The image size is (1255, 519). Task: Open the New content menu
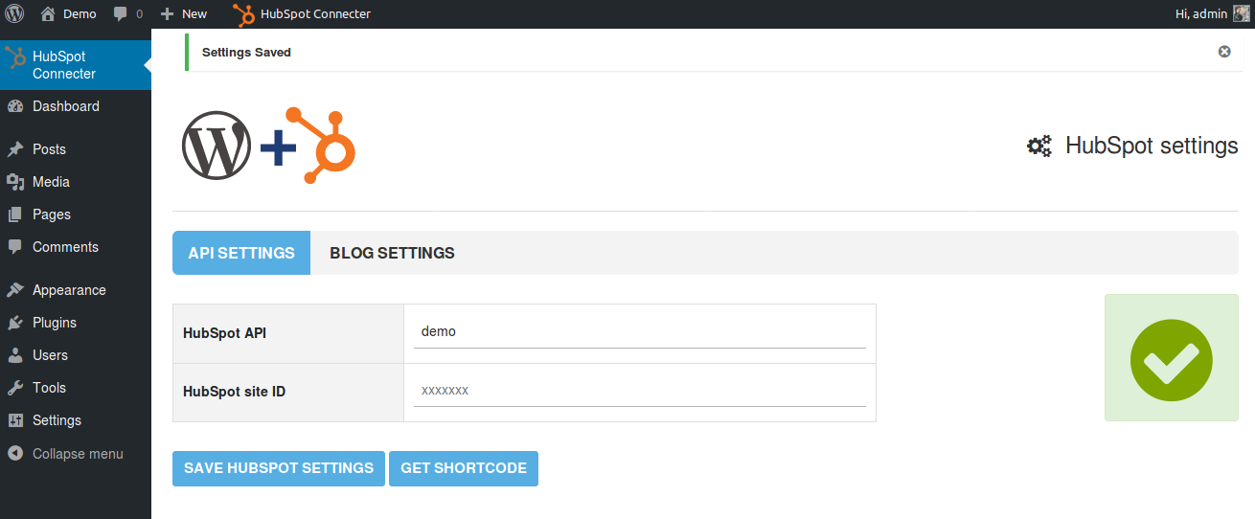[184, 13]
